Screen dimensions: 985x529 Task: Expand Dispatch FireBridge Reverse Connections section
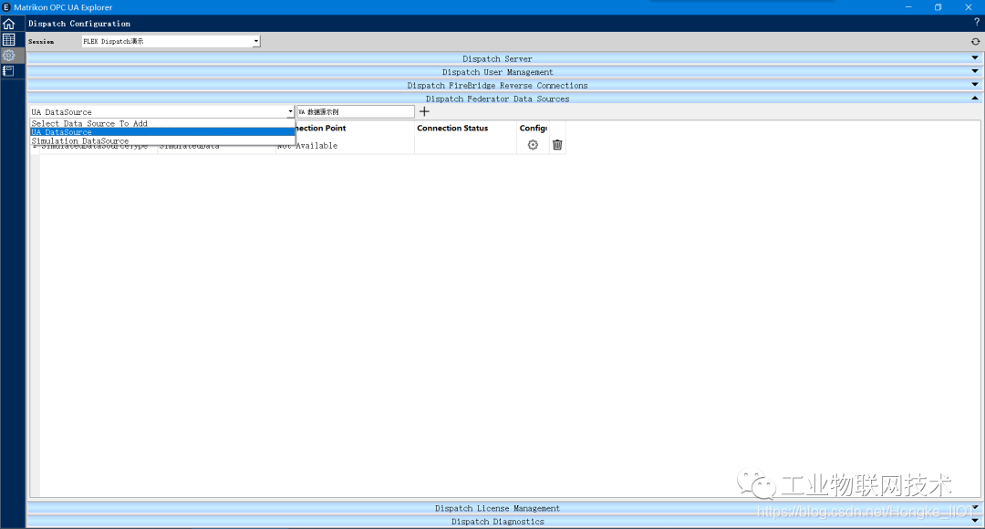503,85
